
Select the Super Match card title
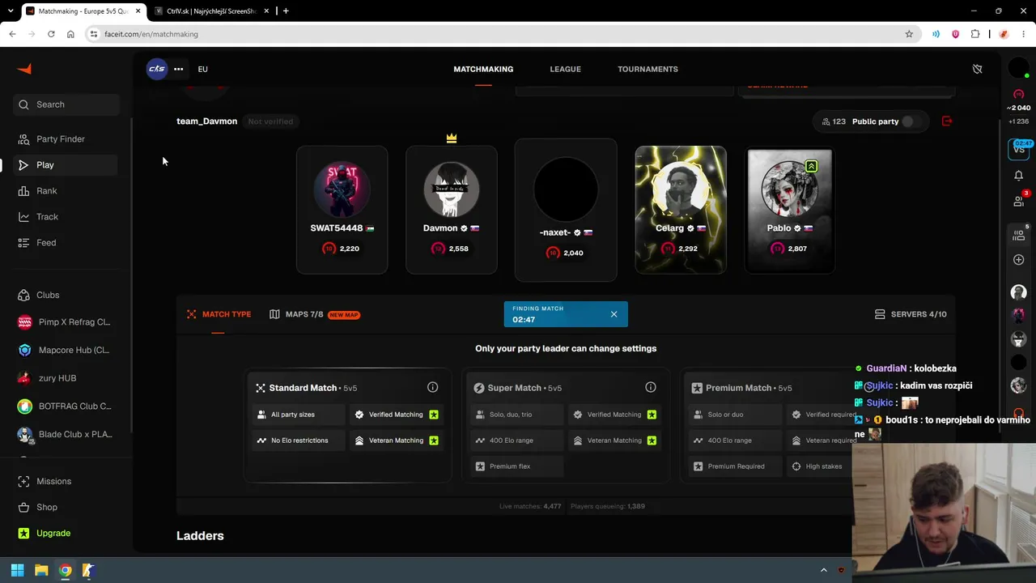pyautogui.click(x=515, y=388)
